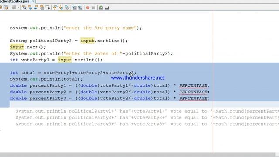
Task: Toggle rectangular selection mode
Action: click(48, 7)
